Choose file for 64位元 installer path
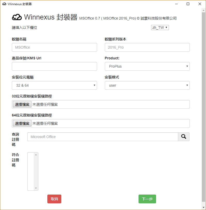The height and width of the screenshot is (210, 206). tap(22, 123)
